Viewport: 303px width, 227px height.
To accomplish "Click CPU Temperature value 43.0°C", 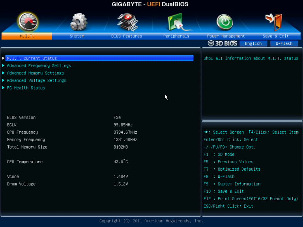I will point(121,162).
